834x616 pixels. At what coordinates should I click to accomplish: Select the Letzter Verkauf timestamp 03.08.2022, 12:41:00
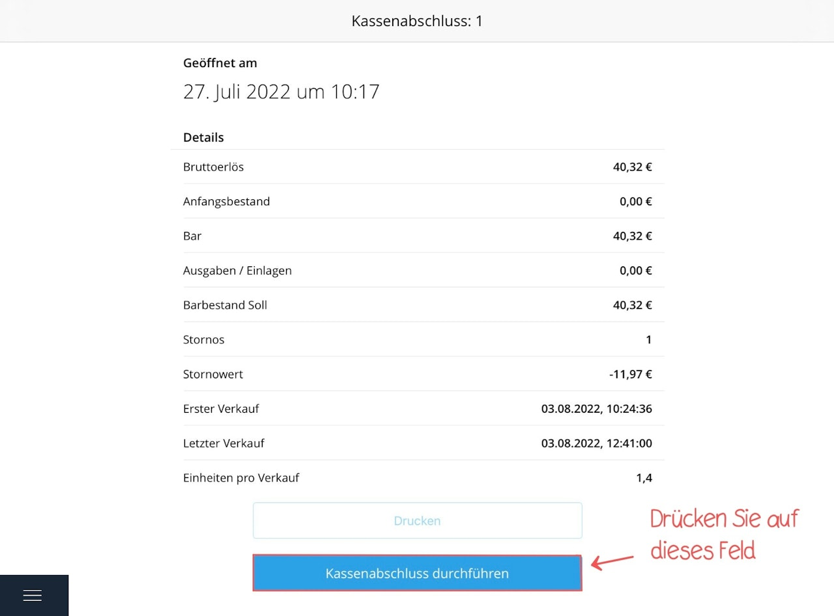point(597,443)
